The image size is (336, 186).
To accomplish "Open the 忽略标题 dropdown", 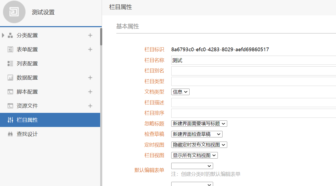I will click(x=199, y=124).
